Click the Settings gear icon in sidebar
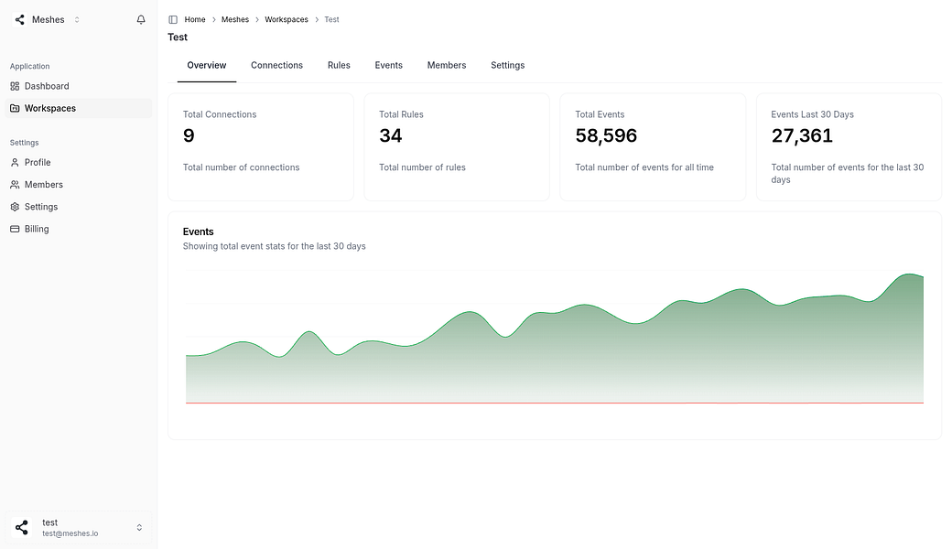The width and height of the screenshot is (952, 549). tap(15, 207)
